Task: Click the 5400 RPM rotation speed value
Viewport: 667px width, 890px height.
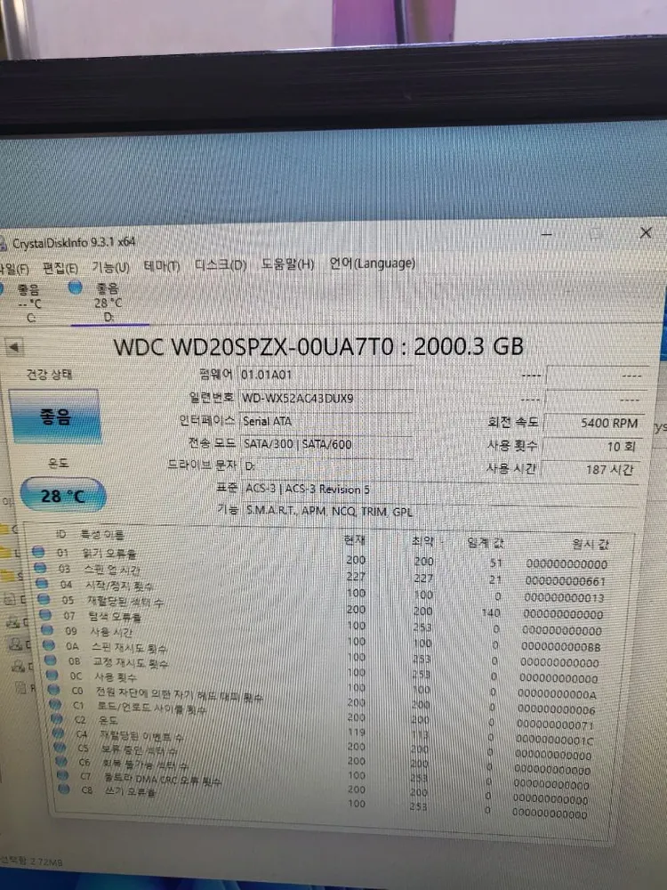Action: (x=594, y=423)
